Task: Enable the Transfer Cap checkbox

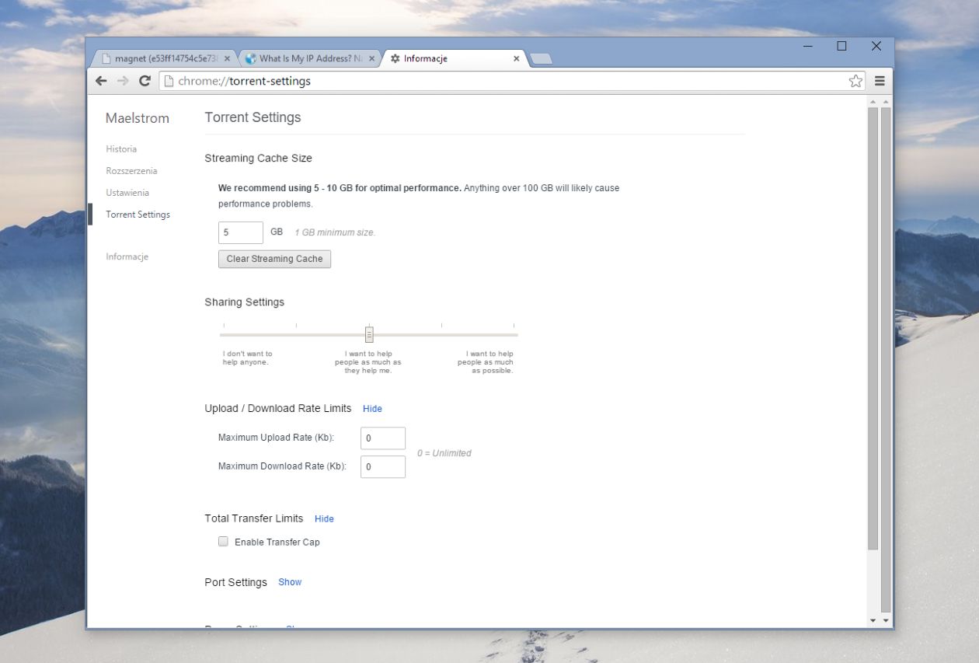Action: (x=223, y=542)
